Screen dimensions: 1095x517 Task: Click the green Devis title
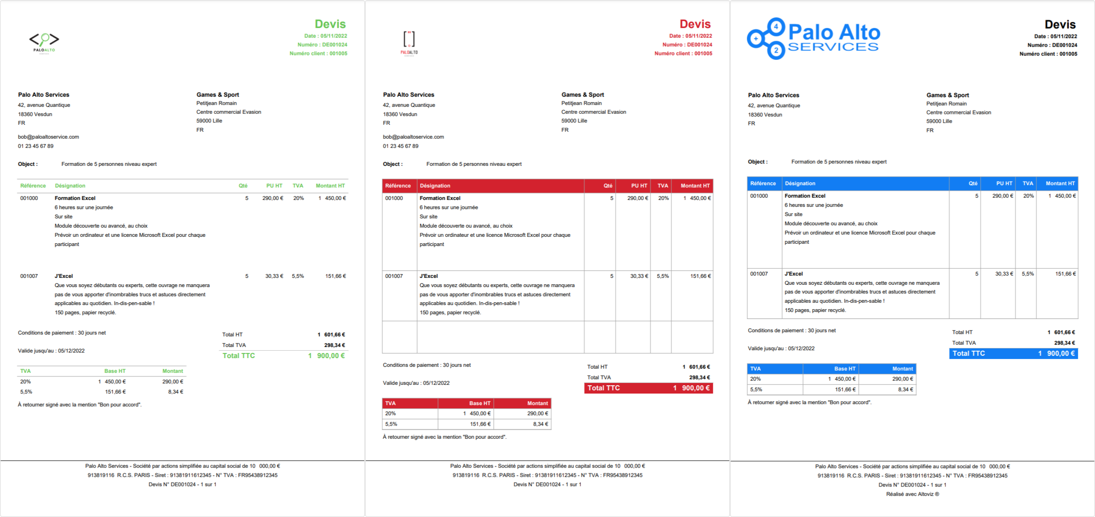point(330,24)
